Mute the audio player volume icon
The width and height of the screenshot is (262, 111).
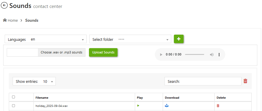coord(212,55)
